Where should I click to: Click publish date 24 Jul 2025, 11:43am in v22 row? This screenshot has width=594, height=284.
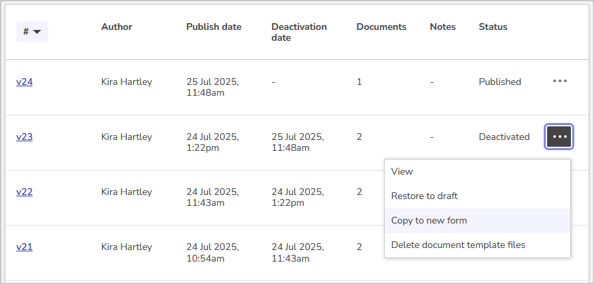pyautogui.click(x=213, y=197)
